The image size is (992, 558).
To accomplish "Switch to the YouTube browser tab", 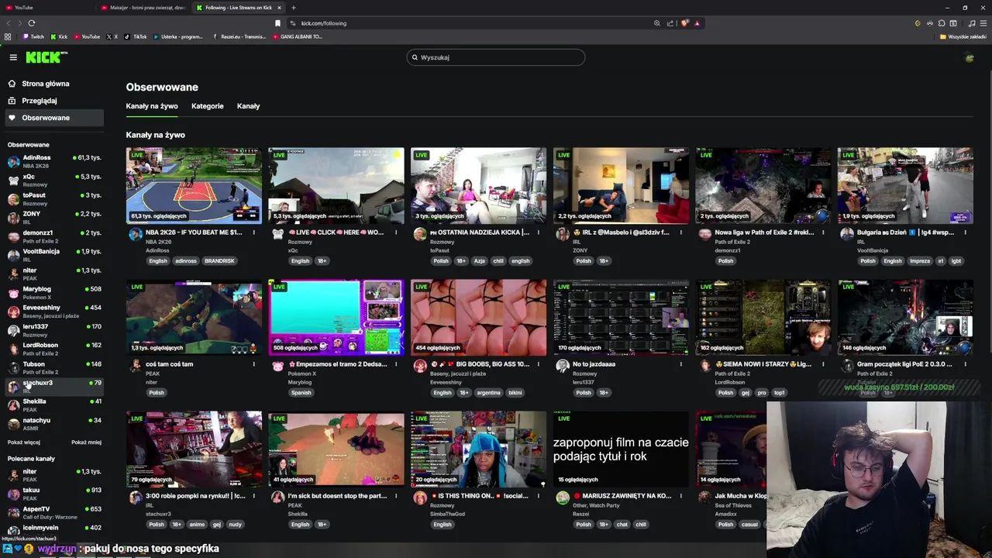I will pyautogui.click(x=46, y=8).
